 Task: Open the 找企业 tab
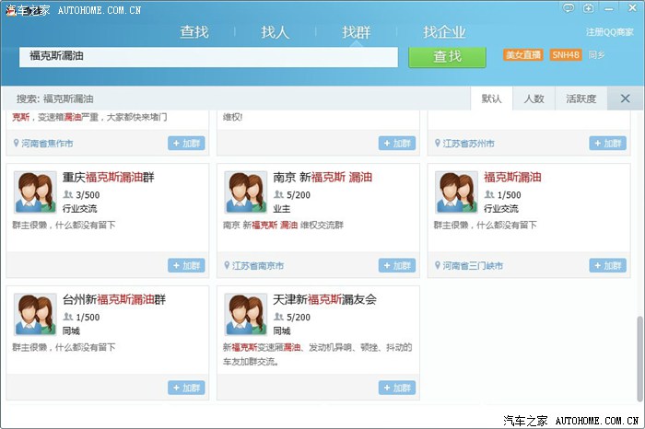444,32
